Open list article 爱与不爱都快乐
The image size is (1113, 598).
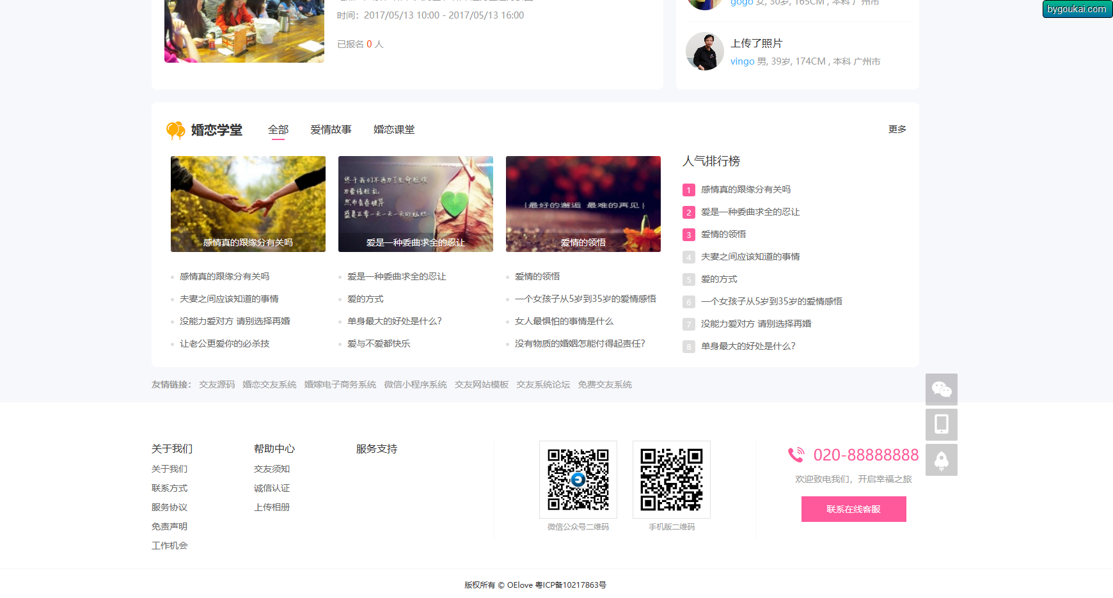tap(379, 344)
